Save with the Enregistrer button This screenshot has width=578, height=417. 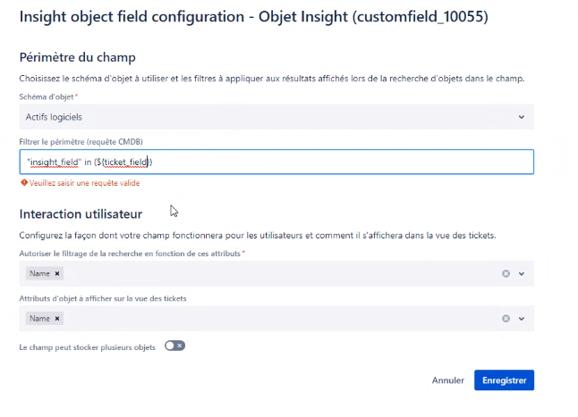click(x=504, y=380)
